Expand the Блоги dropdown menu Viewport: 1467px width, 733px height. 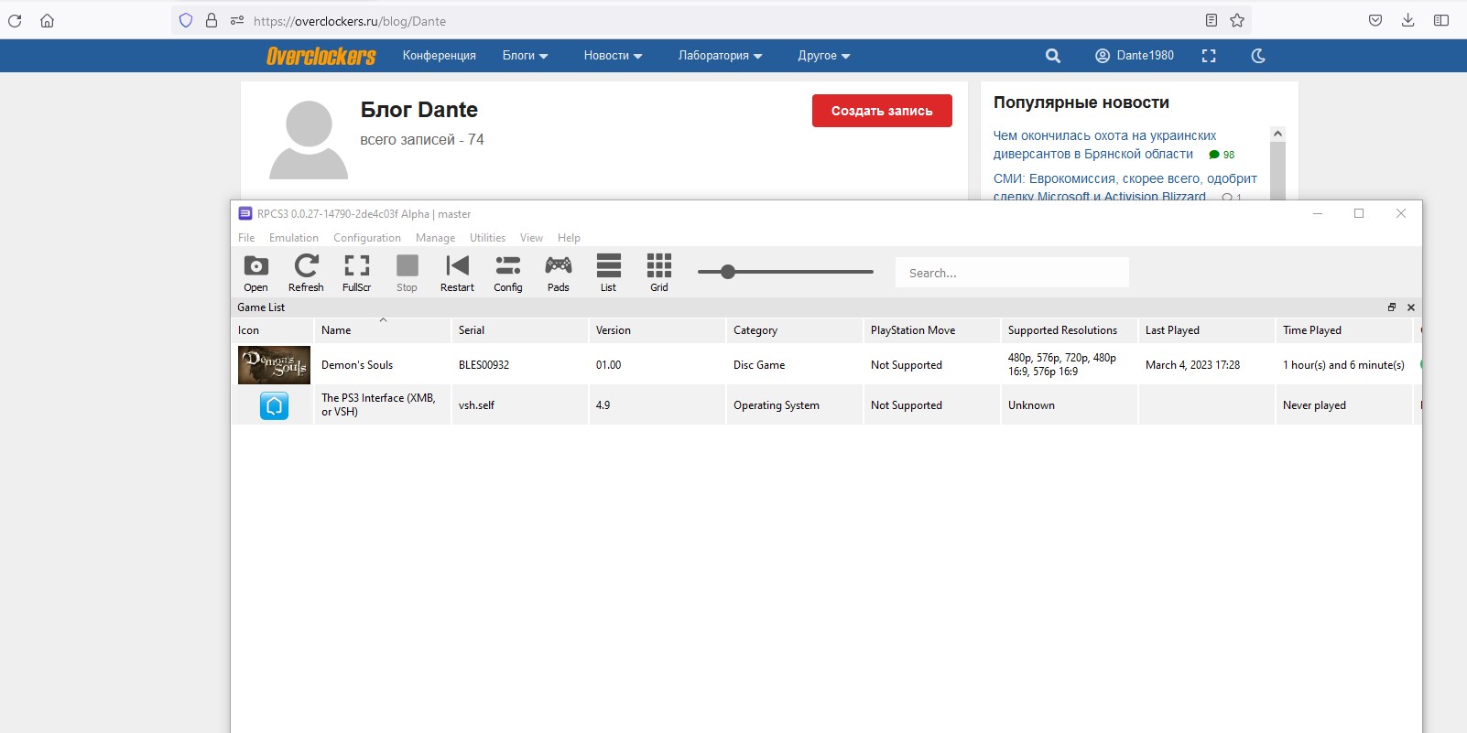(525, 56)
